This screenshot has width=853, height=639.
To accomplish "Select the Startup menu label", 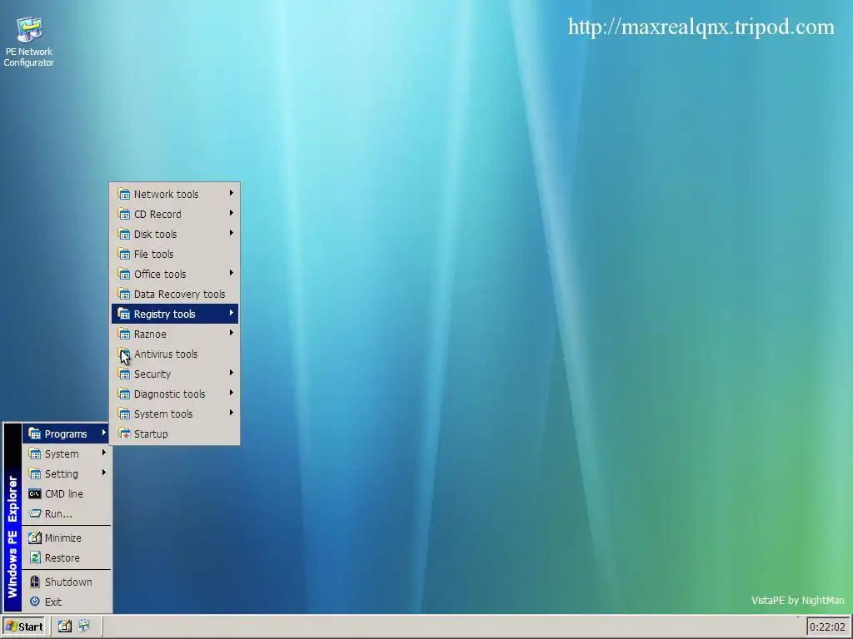I will click(x=151, y=434).
